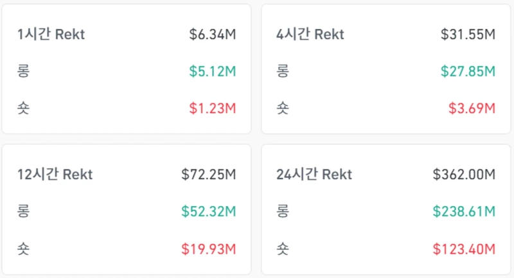514x278 pixels.
Task: Select the $6.34M total in 1시간 card
Action: pos(213,35)
